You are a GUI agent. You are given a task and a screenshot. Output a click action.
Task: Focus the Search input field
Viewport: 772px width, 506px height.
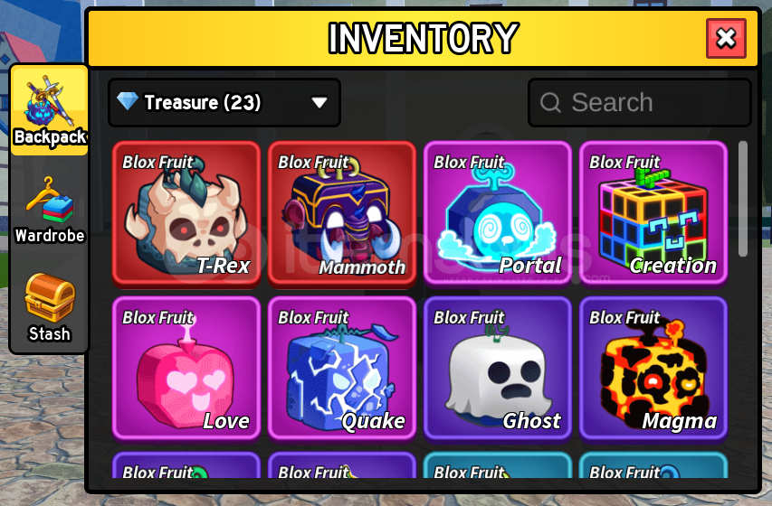(640, 102)
